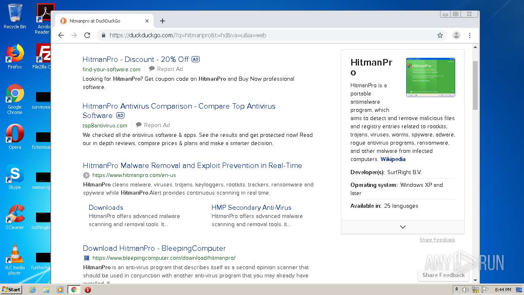Viewport: 524px width, 295px height.
Task: Click the favicon beside hitmanpro.com result
Action: 86,175
